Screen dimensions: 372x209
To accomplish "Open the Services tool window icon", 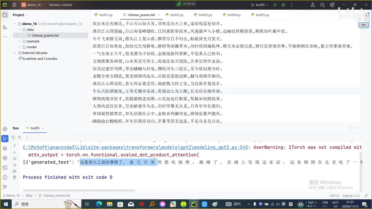I will coord(5,158).
